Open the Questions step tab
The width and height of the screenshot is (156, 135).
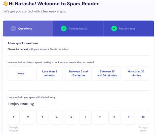(x=28, y=29)
